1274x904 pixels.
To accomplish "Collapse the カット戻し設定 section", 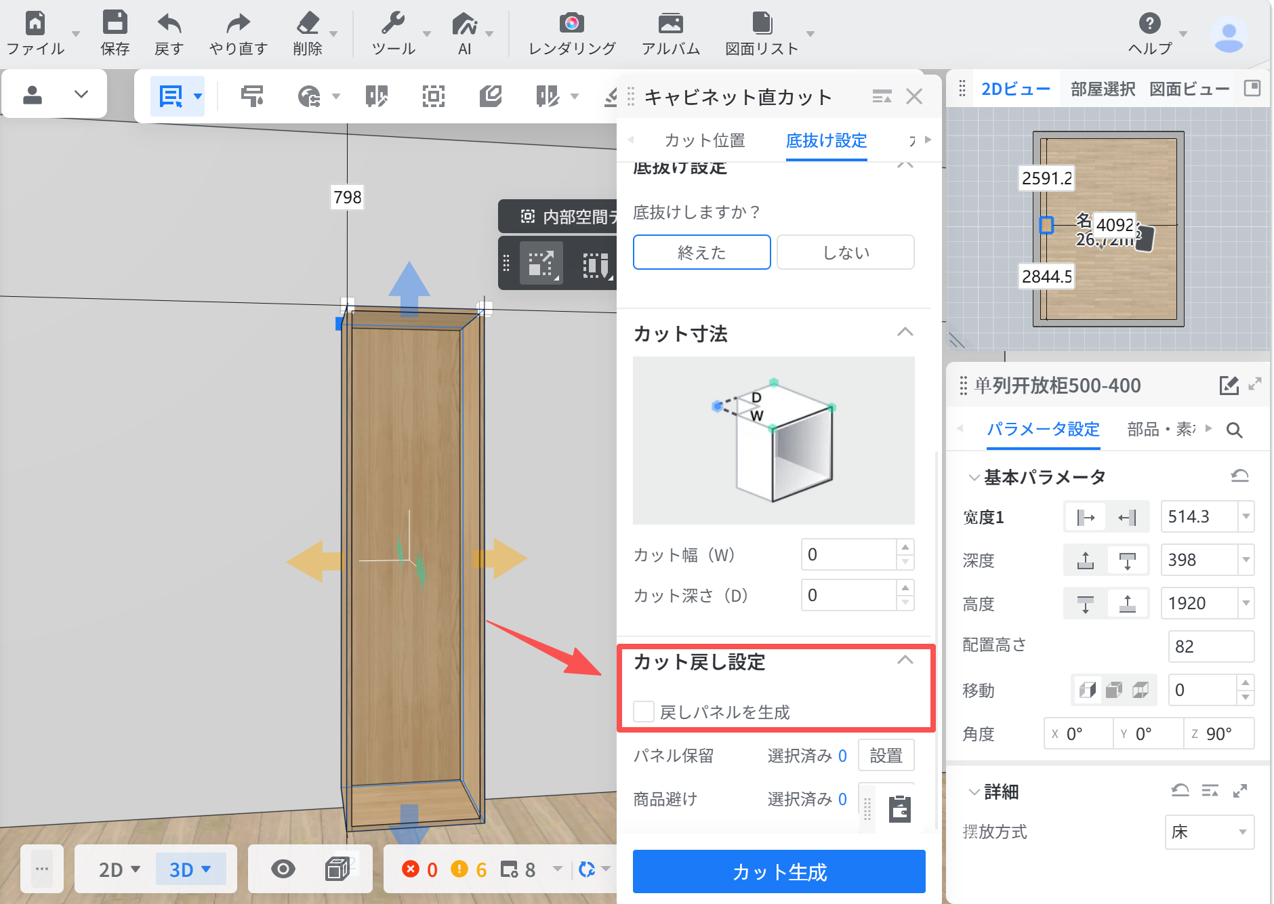I will (905, 660).
